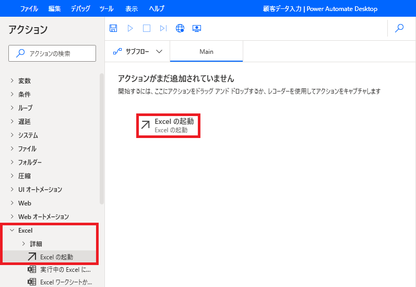Click the Excel icon beside Excel ワークシートか...
Screen dimensions: 416x287
(32, 282)
